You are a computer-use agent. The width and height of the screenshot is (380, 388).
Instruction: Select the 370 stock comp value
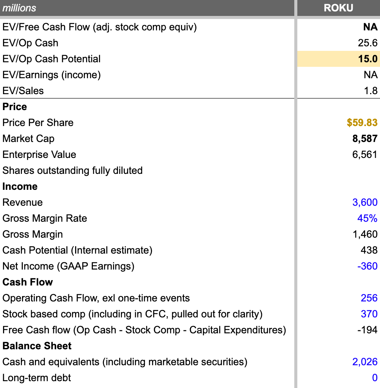[369, 314]
